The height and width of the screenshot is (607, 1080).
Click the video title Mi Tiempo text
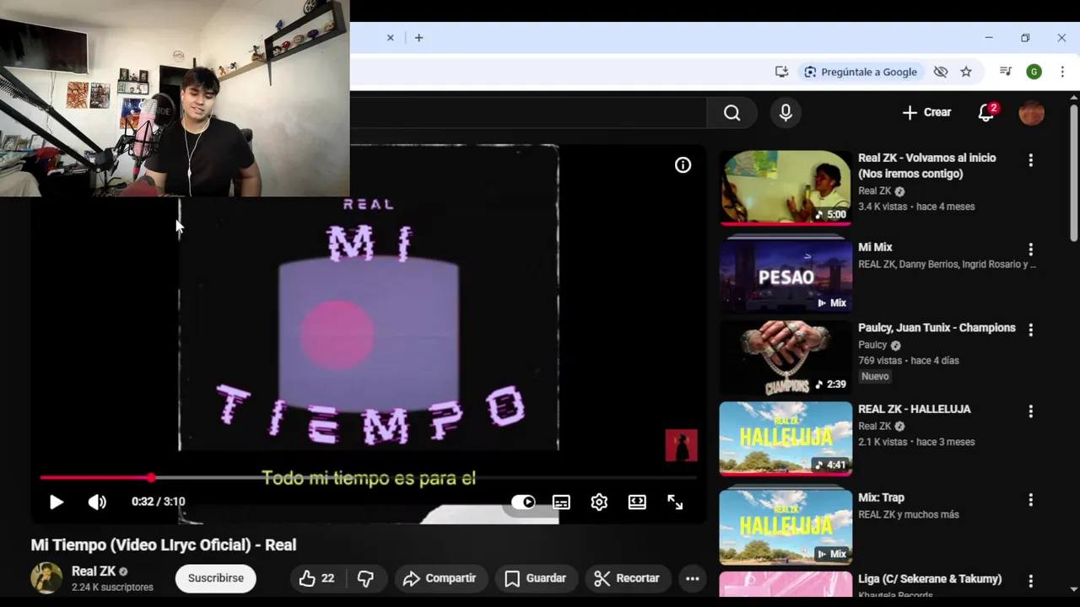[164, 545]
